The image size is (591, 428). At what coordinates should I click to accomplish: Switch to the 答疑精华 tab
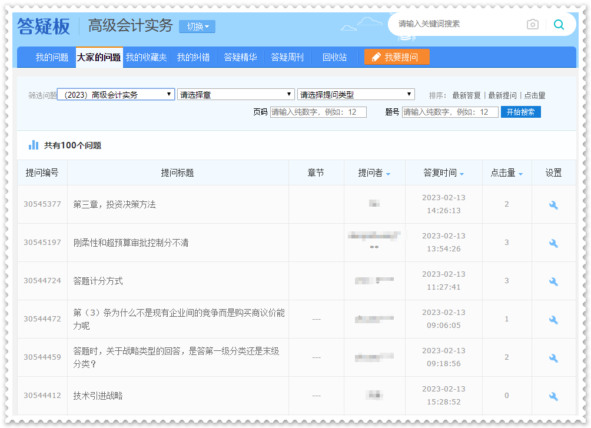[x=240, y=57]
